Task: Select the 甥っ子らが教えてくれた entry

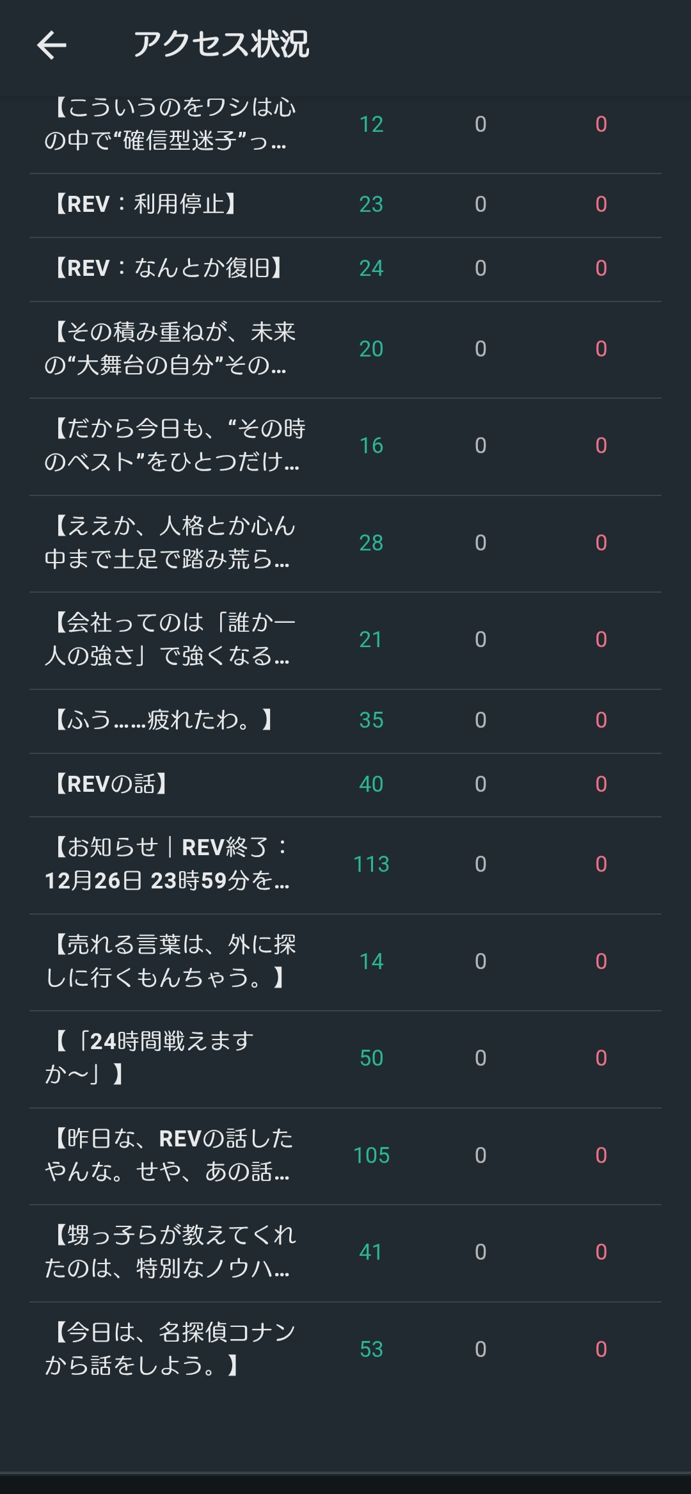Action: tap(170, 1251)
